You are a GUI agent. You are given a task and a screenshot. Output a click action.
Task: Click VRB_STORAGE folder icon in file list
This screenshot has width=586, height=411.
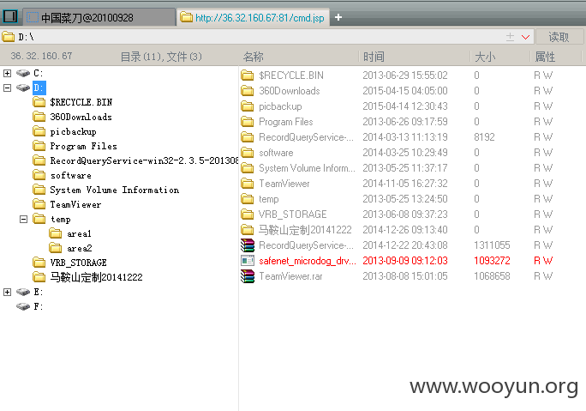(x=248, y=215)
